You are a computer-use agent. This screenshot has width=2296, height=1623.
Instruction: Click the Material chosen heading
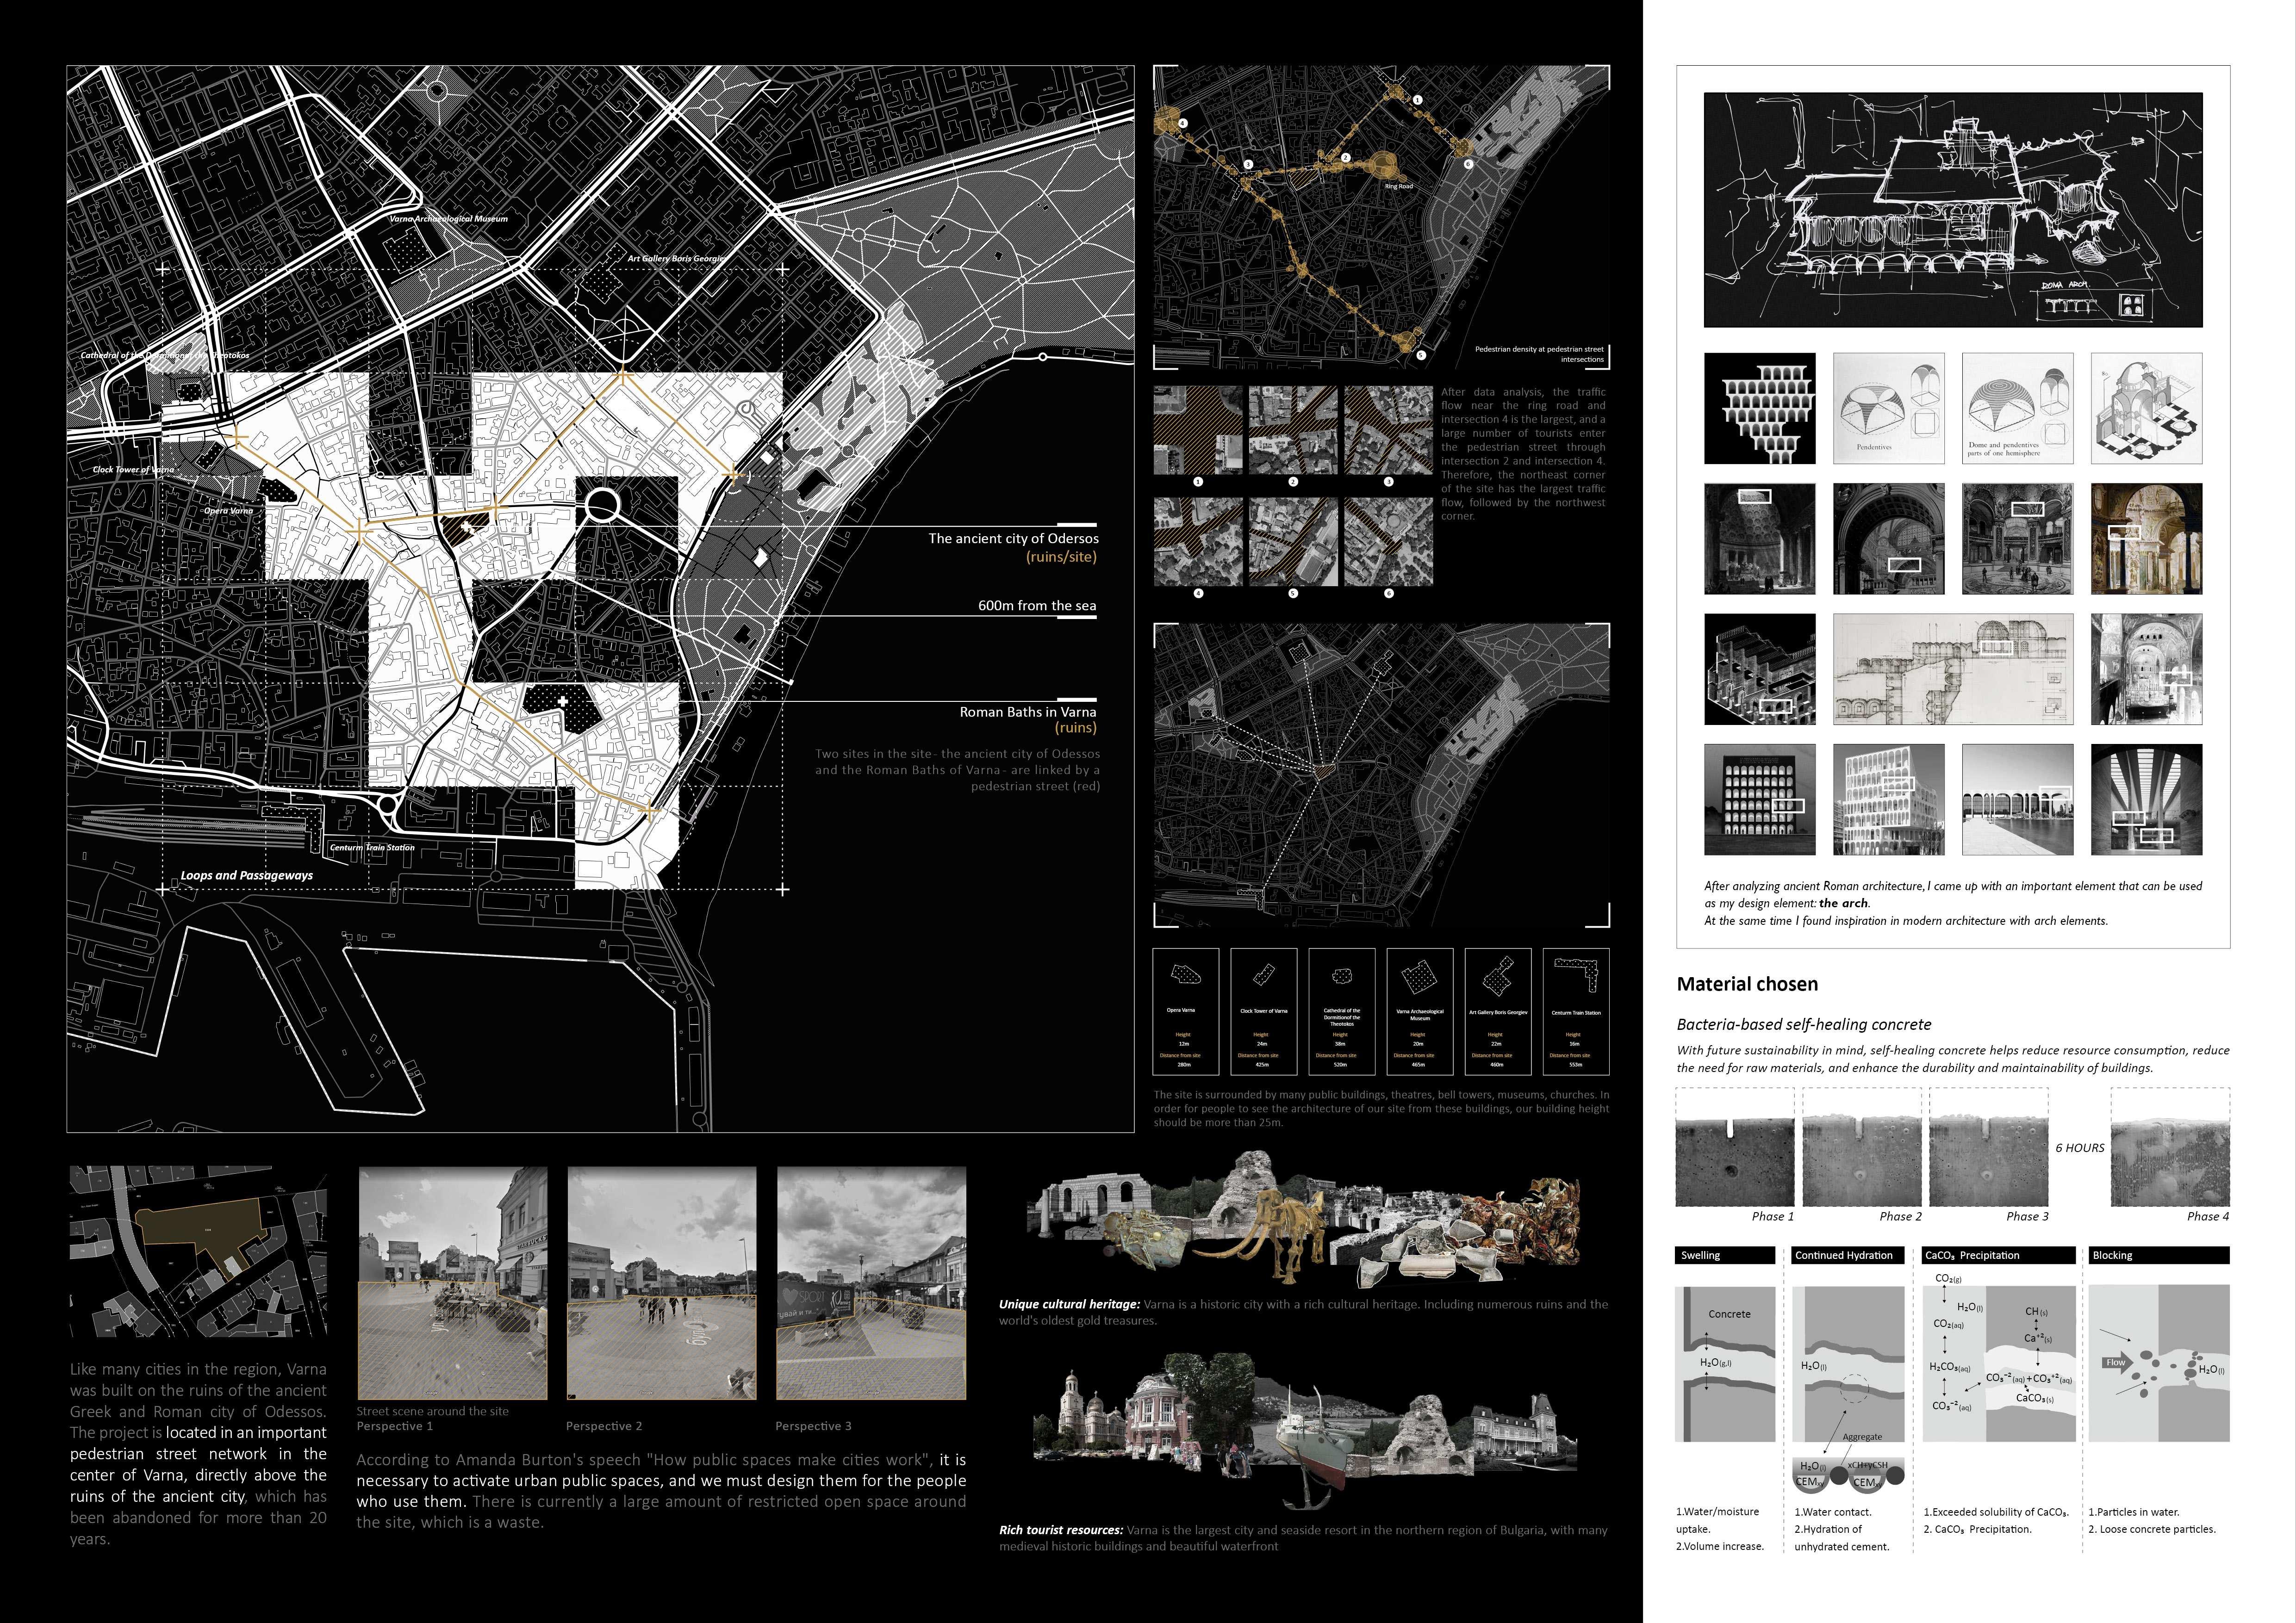tap(1747, 985)
